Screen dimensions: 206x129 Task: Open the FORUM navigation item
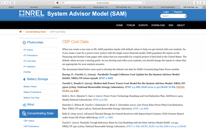coord(131,25)
